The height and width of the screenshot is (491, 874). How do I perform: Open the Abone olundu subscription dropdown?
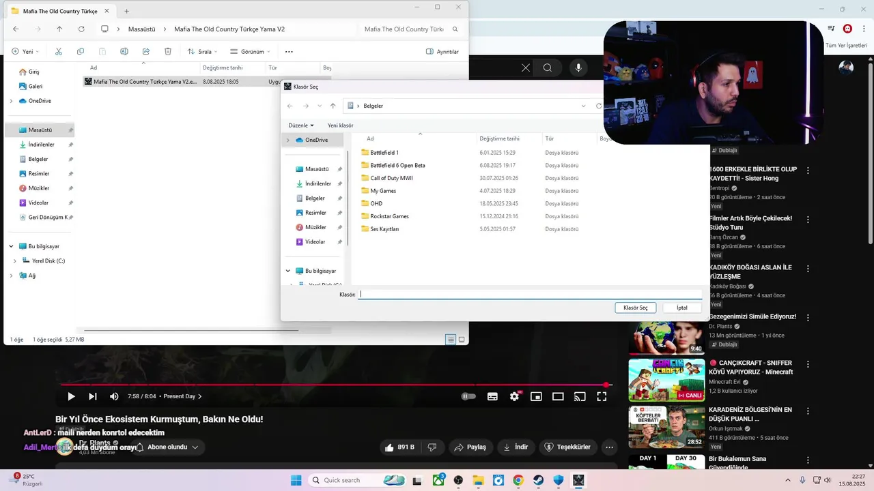(x=167, y=447)
